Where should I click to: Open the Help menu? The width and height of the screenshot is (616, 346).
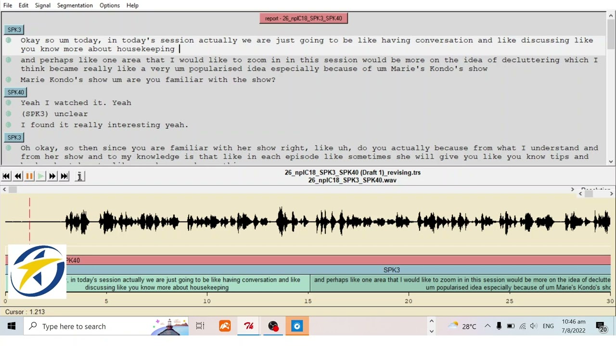point(132,5)
